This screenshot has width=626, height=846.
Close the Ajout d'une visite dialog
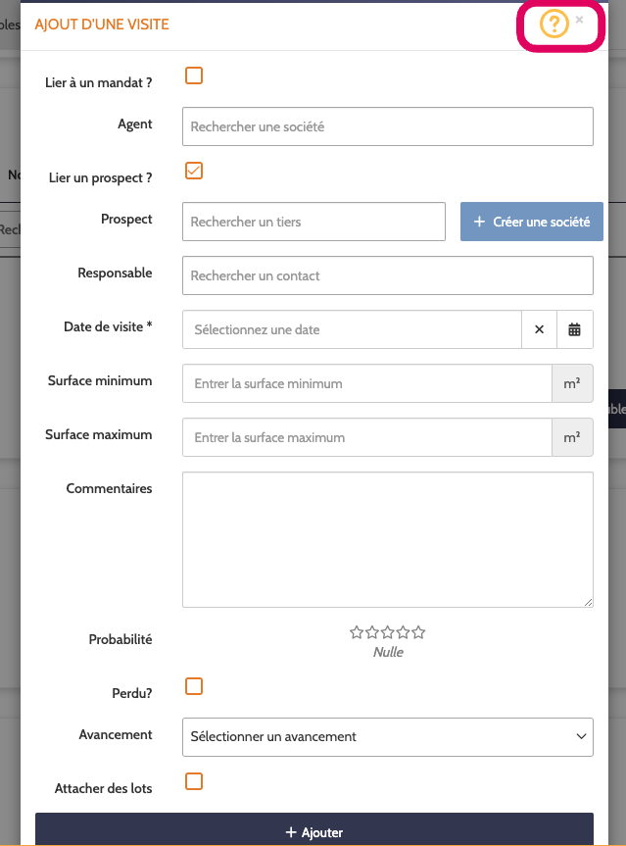coord(580,20)
